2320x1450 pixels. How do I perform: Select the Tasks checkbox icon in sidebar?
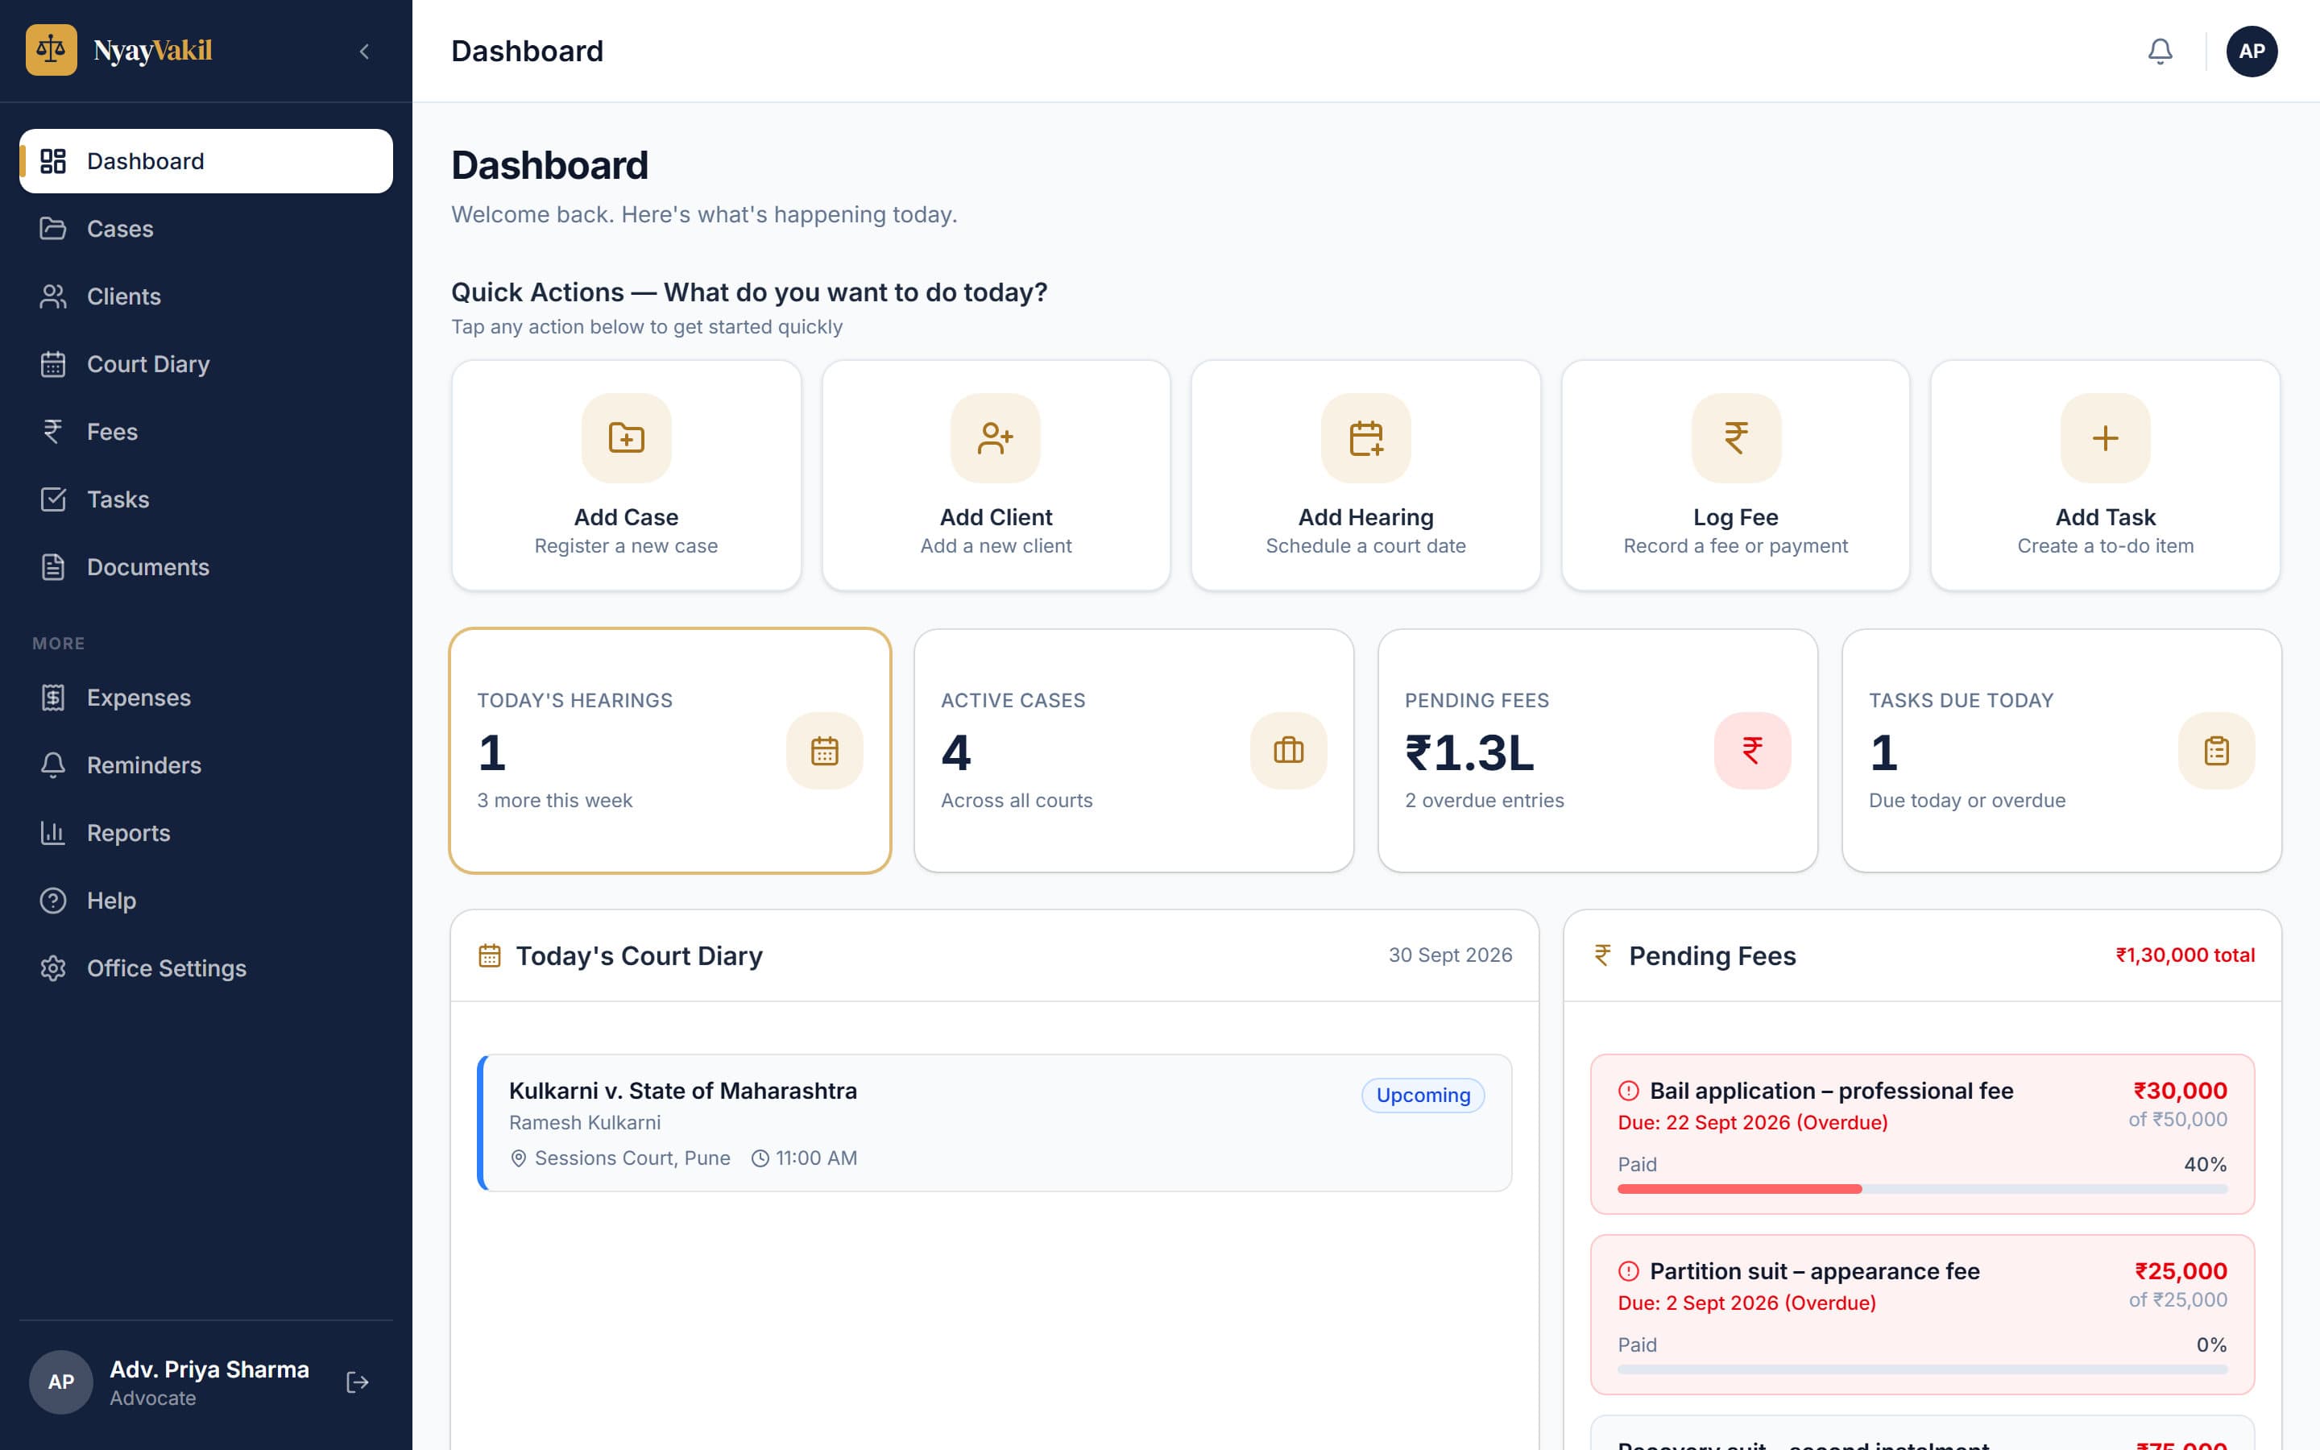point(52,499)
